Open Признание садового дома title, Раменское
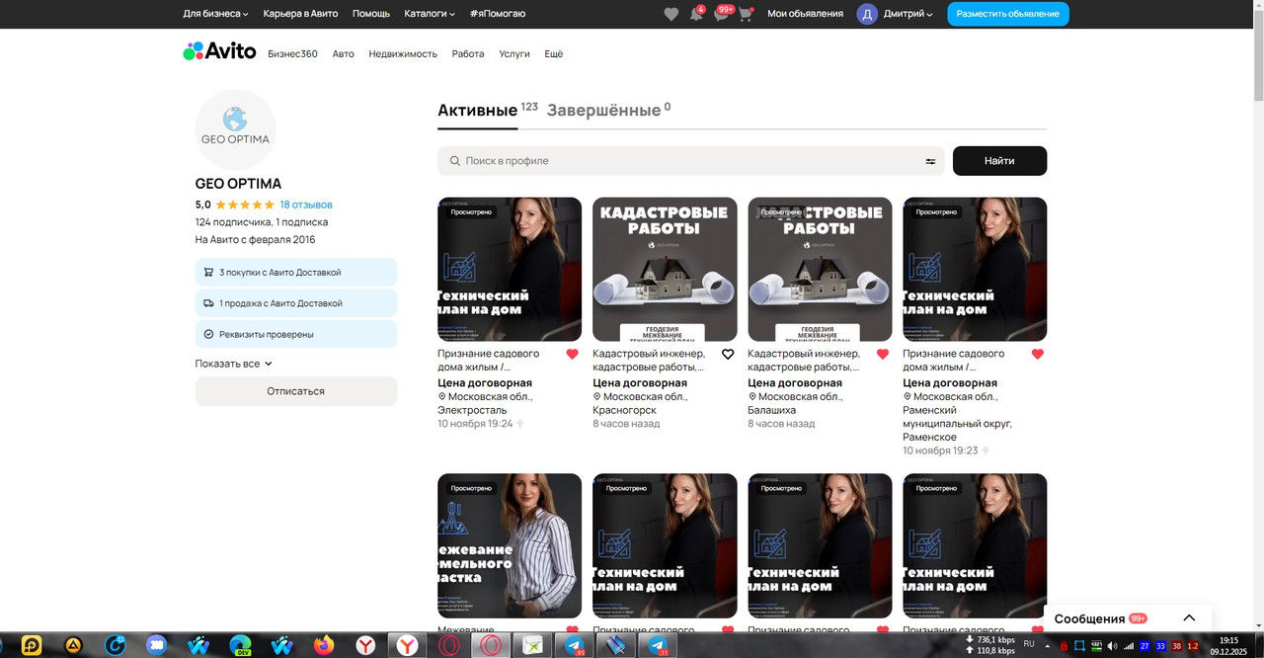 coord(954,360)
